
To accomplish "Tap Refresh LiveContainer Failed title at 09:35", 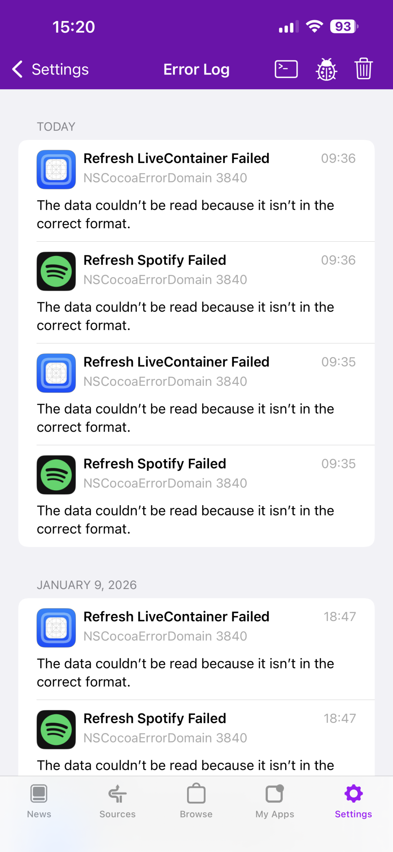I will pos(176,362).
